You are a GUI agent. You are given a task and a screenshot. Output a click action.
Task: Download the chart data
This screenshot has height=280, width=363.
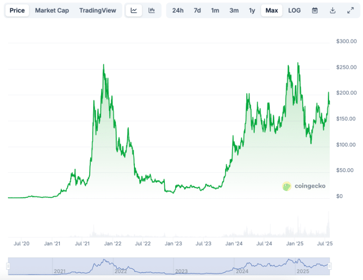coord(333,10)
